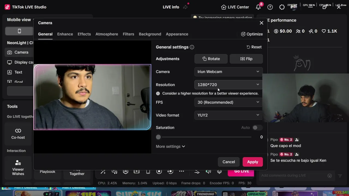Open Viewer Wishes in Interaction

click(18, 167)
